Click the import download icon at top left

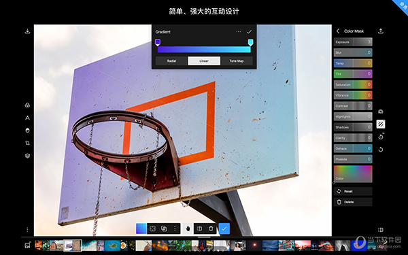pyautogui.click(x=27, y=31)
